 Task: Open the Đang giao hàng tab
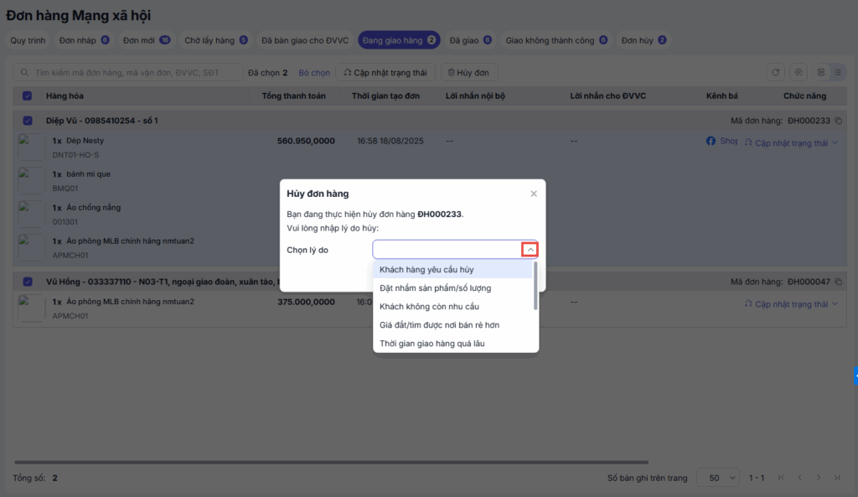click(x=399, y=40)
